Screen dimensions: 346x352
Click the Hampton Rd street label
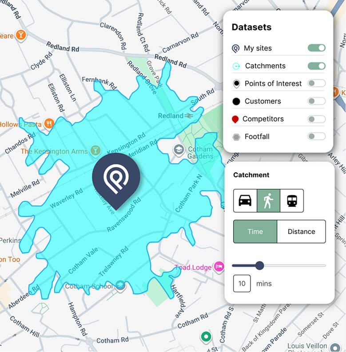[77, 319]
